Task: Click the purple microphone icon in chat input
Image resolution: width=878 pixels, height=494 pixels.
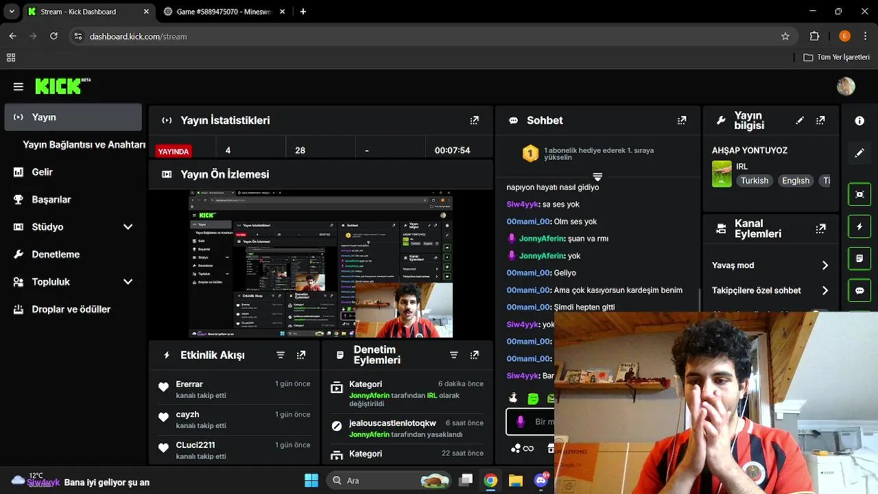Action: (x=521, y=421)
